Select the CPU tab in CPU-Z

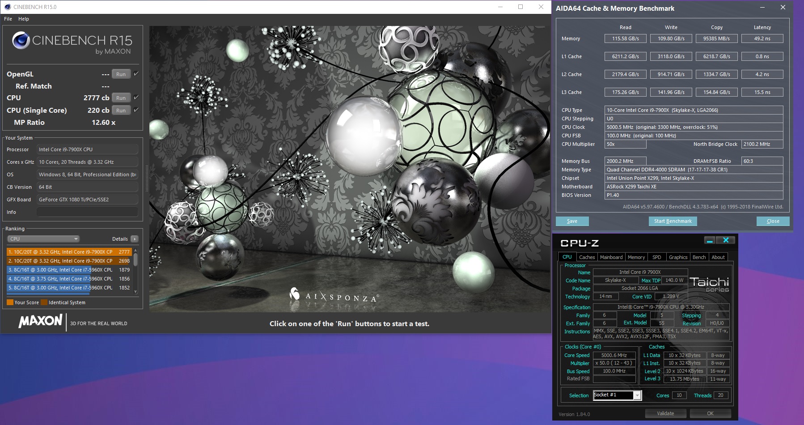point(567,257)
